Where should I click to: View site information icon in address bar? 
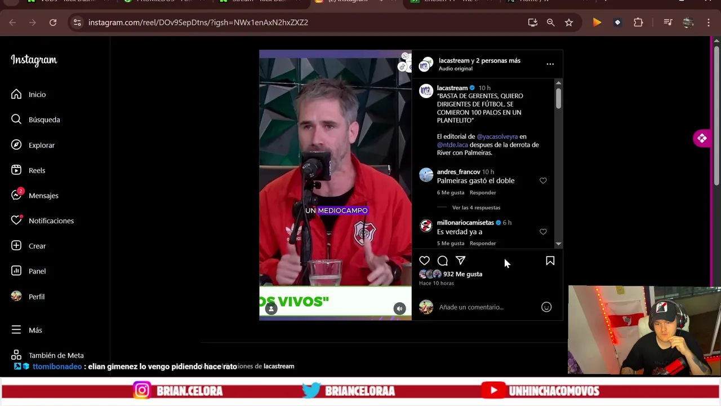77,23
